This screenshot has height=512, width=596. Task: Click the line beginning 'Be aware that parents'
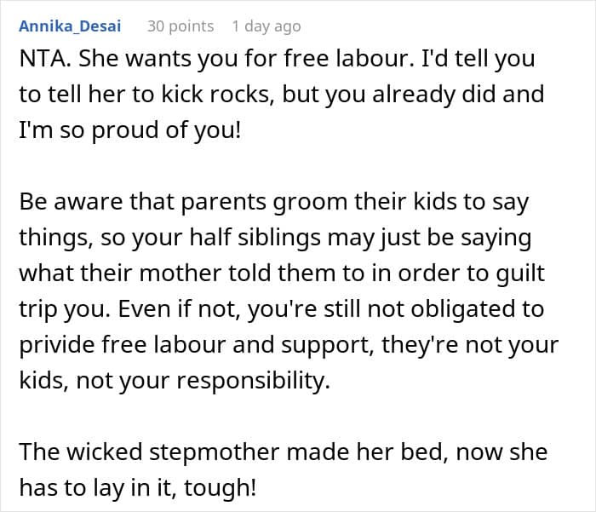[273, 202]
